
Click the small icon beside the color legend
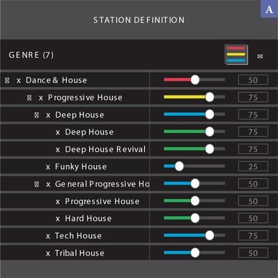[x=260, y=56]
